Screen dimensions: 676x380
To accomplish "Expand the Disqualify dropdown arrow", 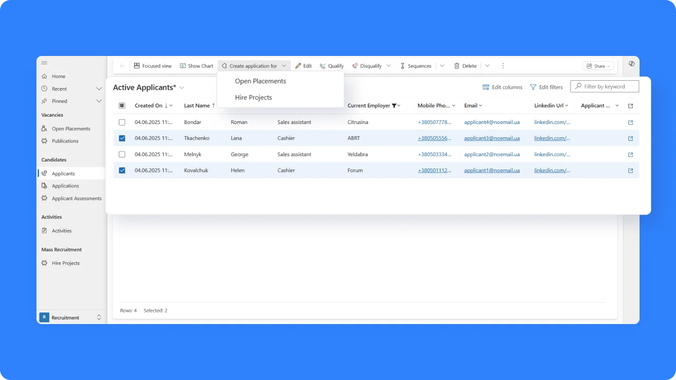I will (x=389, y=66).
